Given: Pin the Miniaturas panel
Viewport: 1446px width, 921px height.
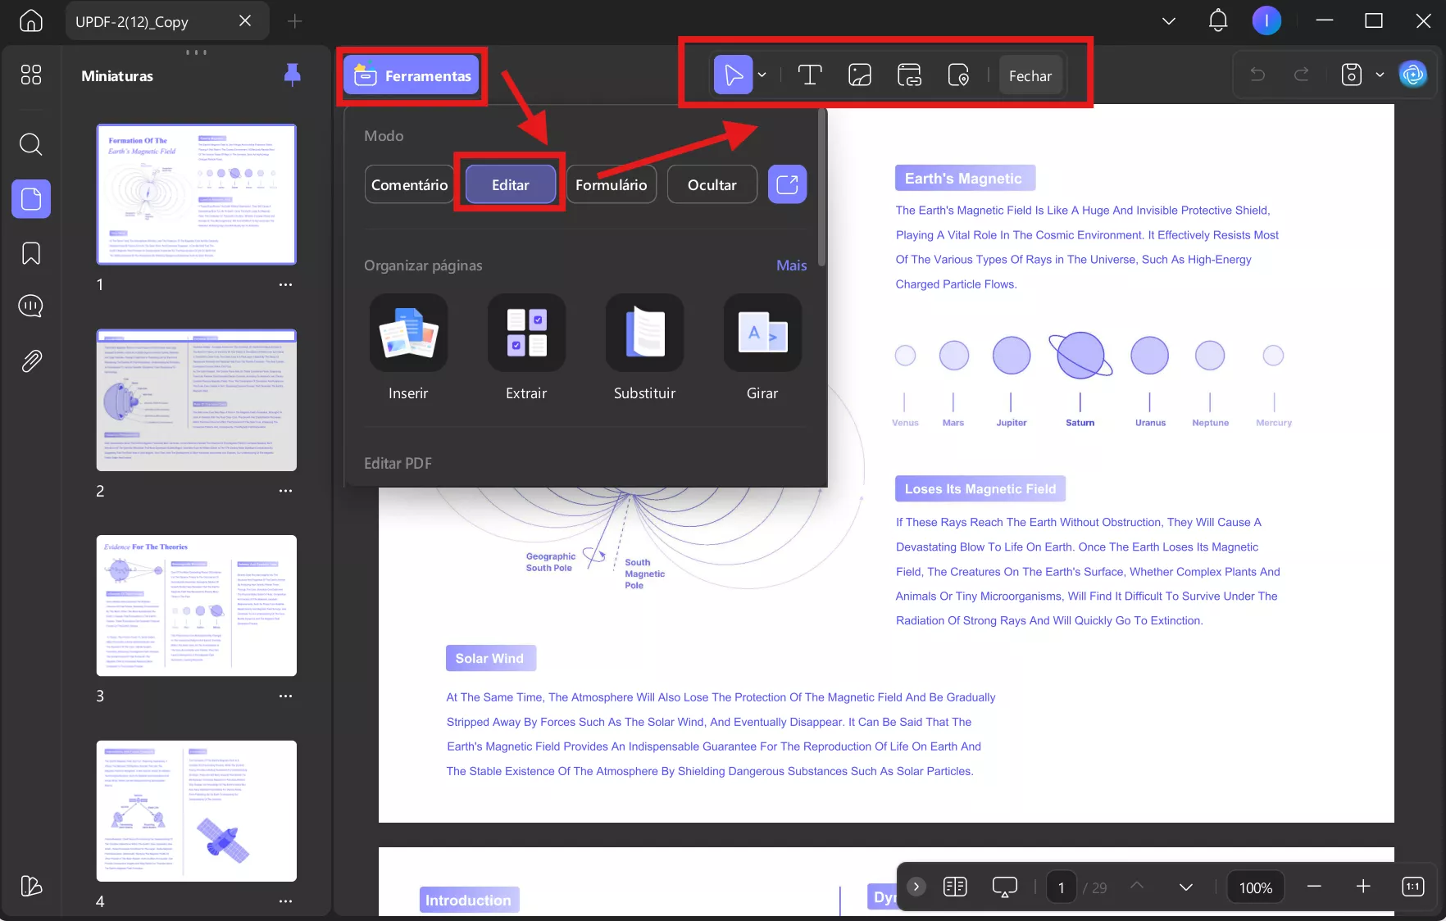Looking at the screenshot, I should click(x=293, y=75).
